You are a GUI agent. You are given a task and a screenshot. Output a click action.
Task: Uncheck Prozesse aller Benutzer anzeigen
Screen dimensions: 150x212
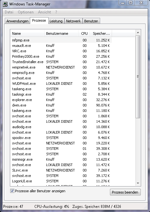(x=12, y=191)
